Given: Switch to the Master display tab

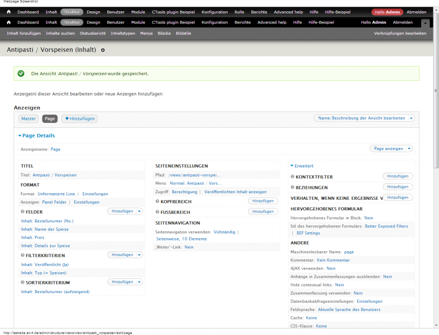Looking at the screenshot, I should (28, 119).
